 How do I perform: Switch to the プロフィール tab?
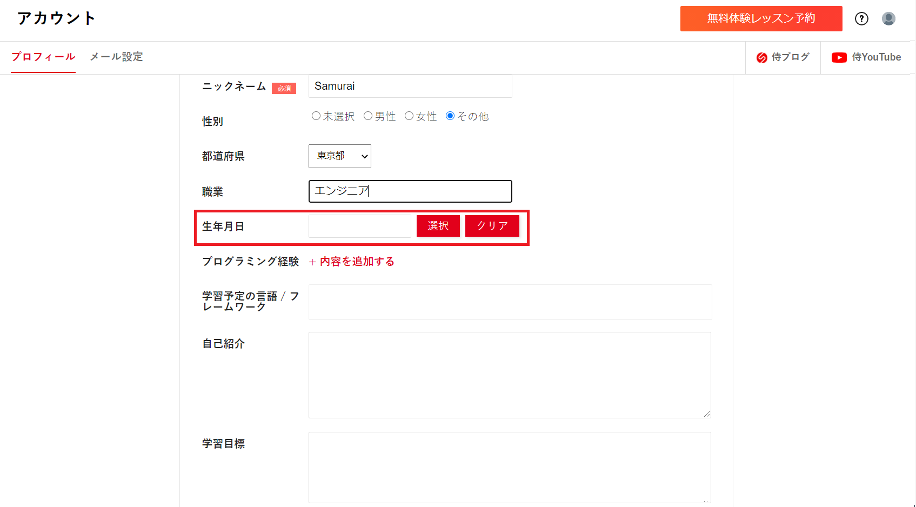(43, 57)
